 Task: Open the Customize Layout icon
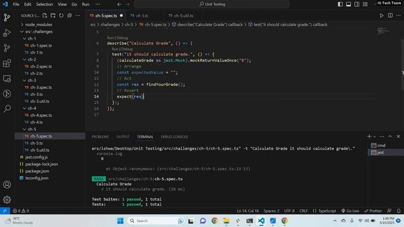365,4
